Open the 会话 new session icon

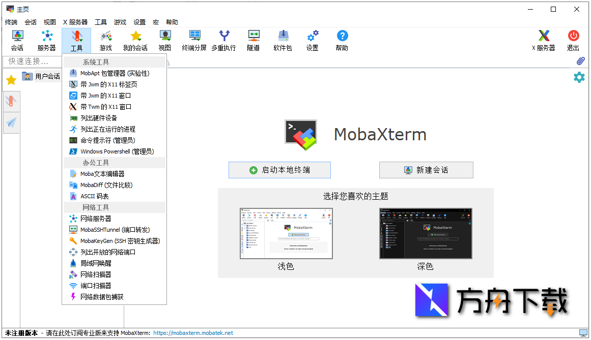click(x=17, y=41)
